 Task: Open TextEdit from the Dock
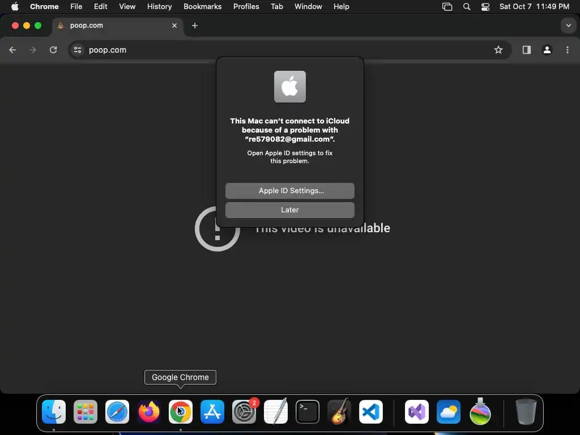[x=276, y=412]
